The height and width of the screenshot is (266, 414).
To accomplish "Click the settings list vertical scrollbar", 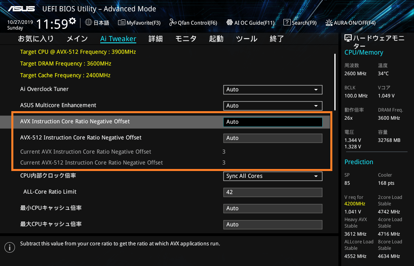I will point(335,82).
